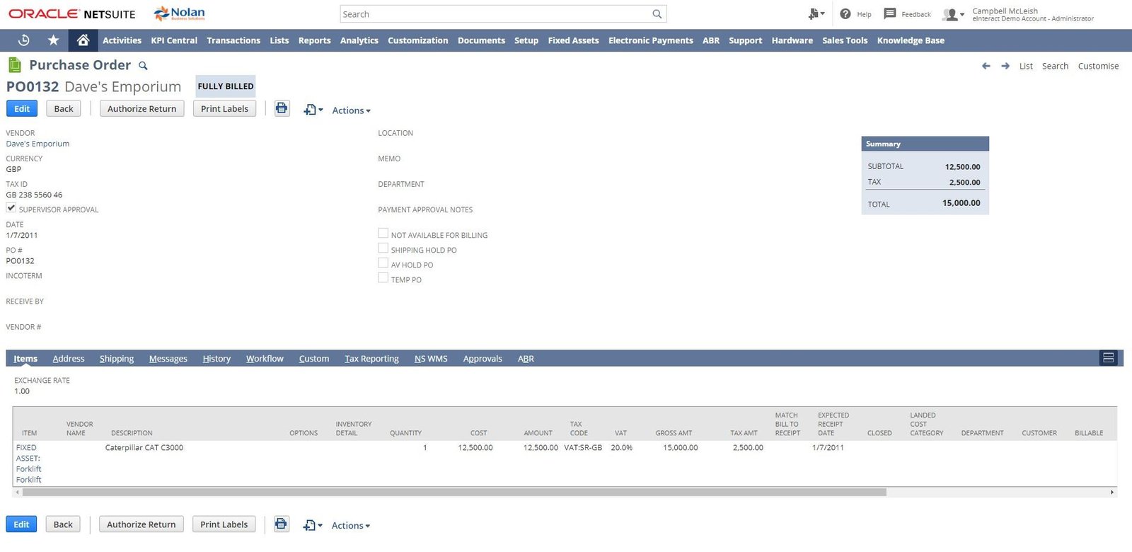Toggle the Supervisor Approval checkbox
Viewport: 1132px width, 552px height.
[11, 207]
